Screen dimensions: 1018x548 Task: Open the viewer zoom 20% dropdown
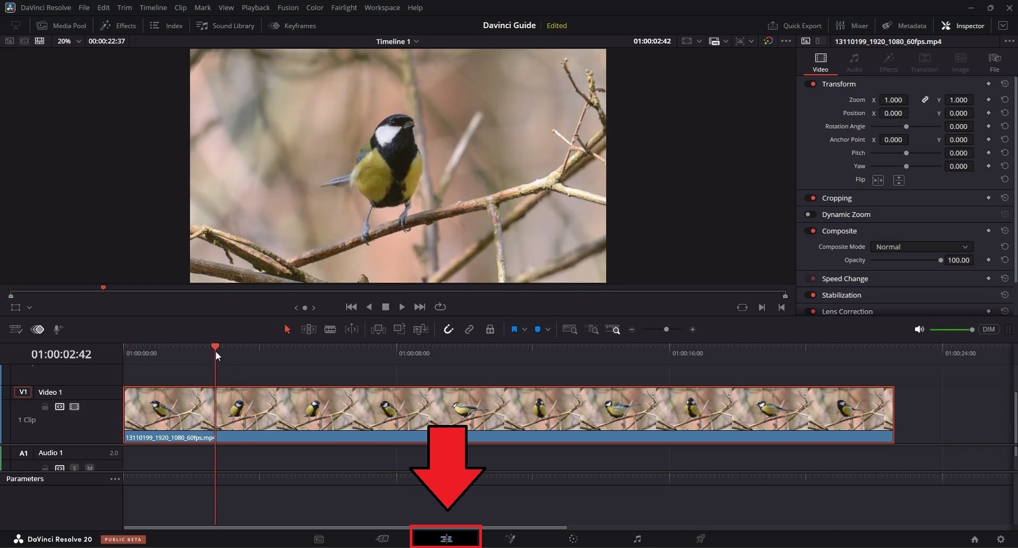click(x=69, y=41)
